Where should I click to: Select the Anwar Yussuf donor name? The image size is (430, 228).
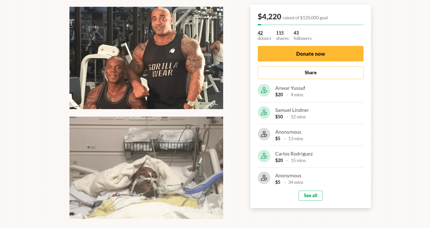[x=290, y=88]
